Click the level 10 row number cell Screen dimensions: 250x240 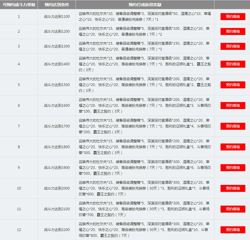(x=19, y=188)
